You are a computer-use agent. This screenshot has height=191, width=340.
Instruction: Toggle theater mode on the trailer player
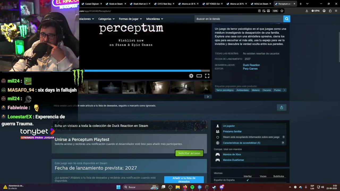pos(199,76)
